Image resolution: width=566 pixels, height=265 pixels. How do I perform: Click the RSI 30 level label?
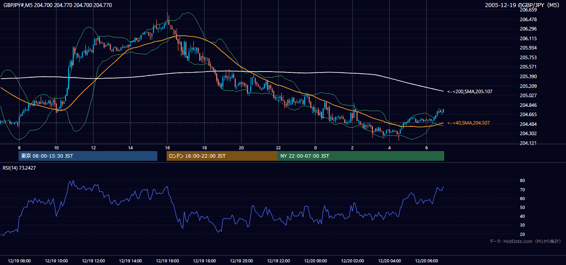click(522, 225)
